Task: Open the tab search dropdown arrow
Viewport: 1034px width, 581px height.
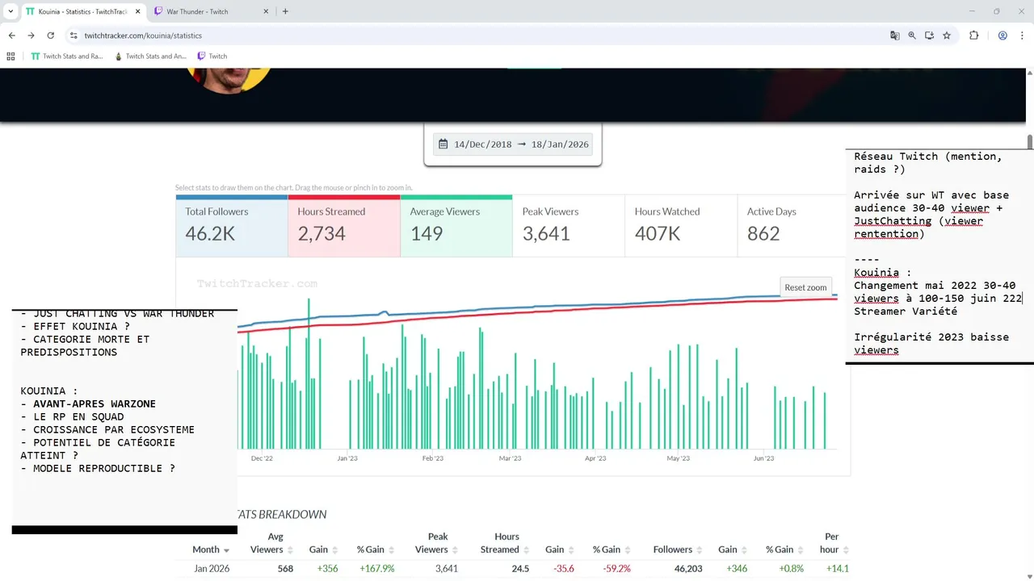Action: tap(11, 11)
